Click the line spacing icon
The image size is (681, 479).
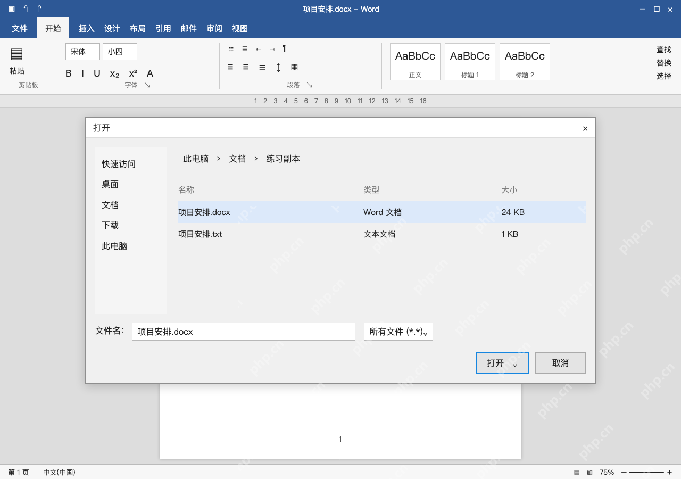[278, 68]
